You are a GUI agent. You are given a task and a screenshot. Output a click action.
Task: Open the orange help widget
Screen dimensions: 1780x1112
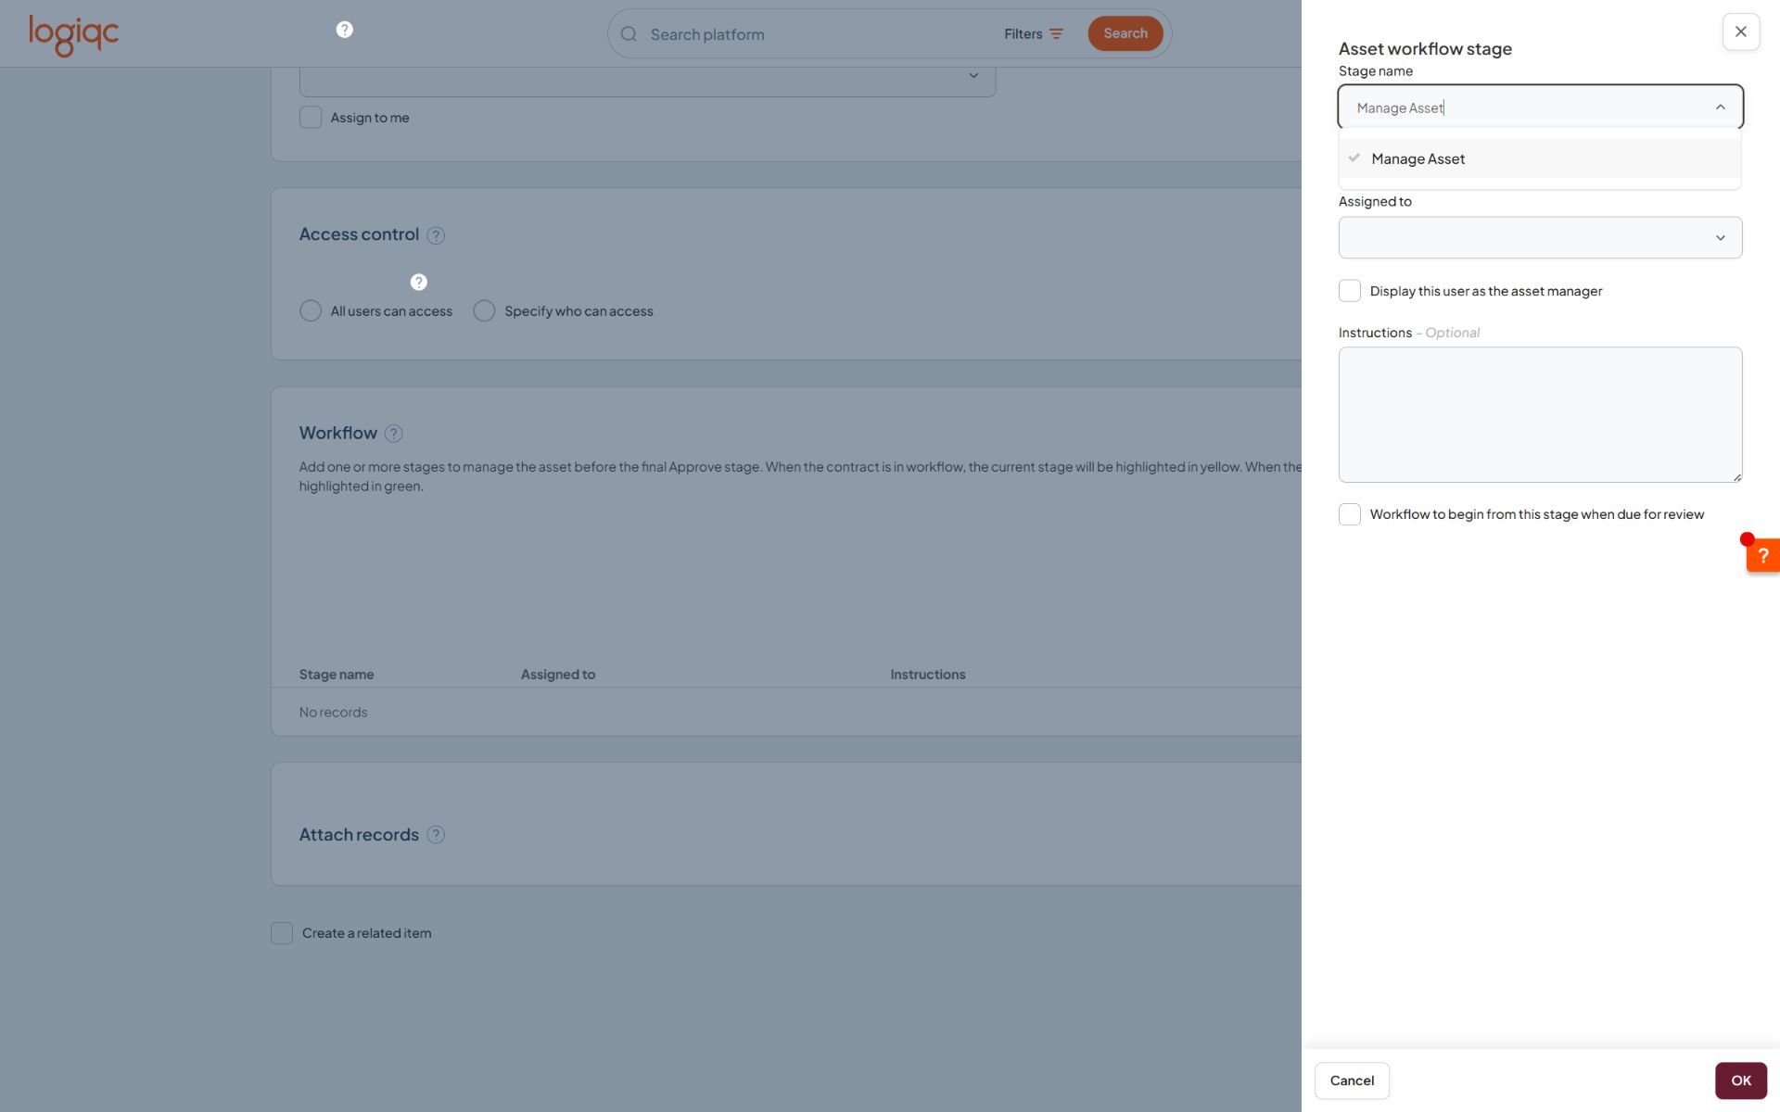[x=1762, y=555]
